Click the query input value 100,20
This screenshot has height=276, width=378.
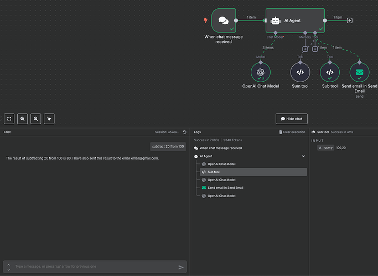point(341,148)
